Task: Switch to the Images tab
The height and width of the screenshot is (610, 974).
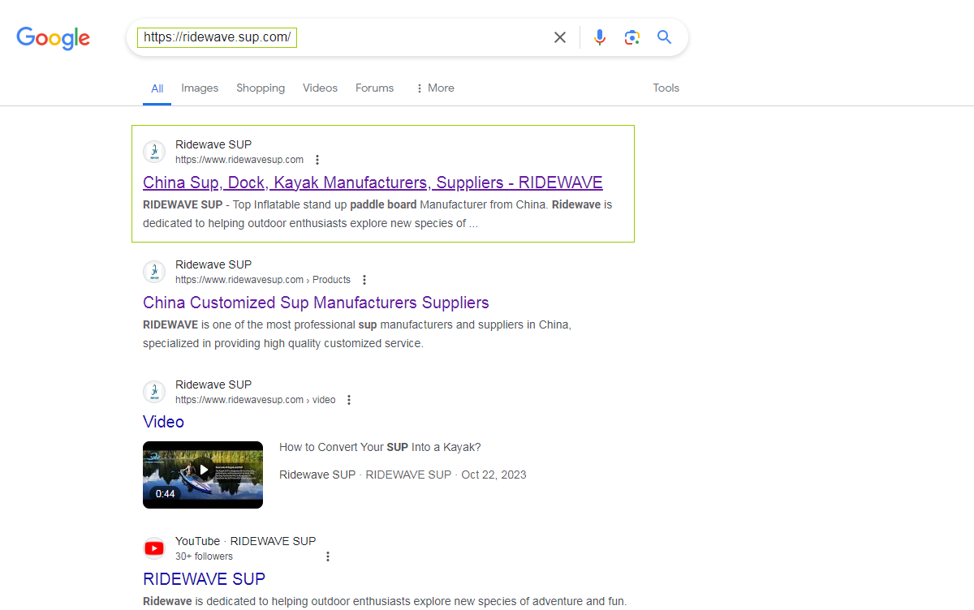Action: pyautogui.click(x=200, y=88)
